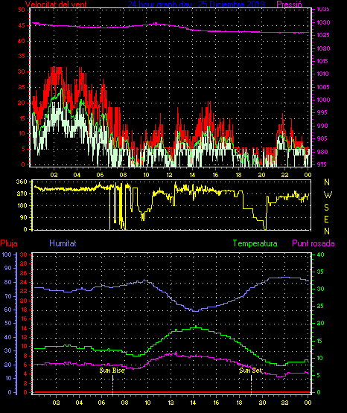Click the blue "70" humidity axis value
Viewport: 347px width, 413px height.
point(8,297)
